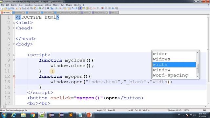Open the Macro menu
This screenshot has width=210, height=118.
click(x=56, y=5)
